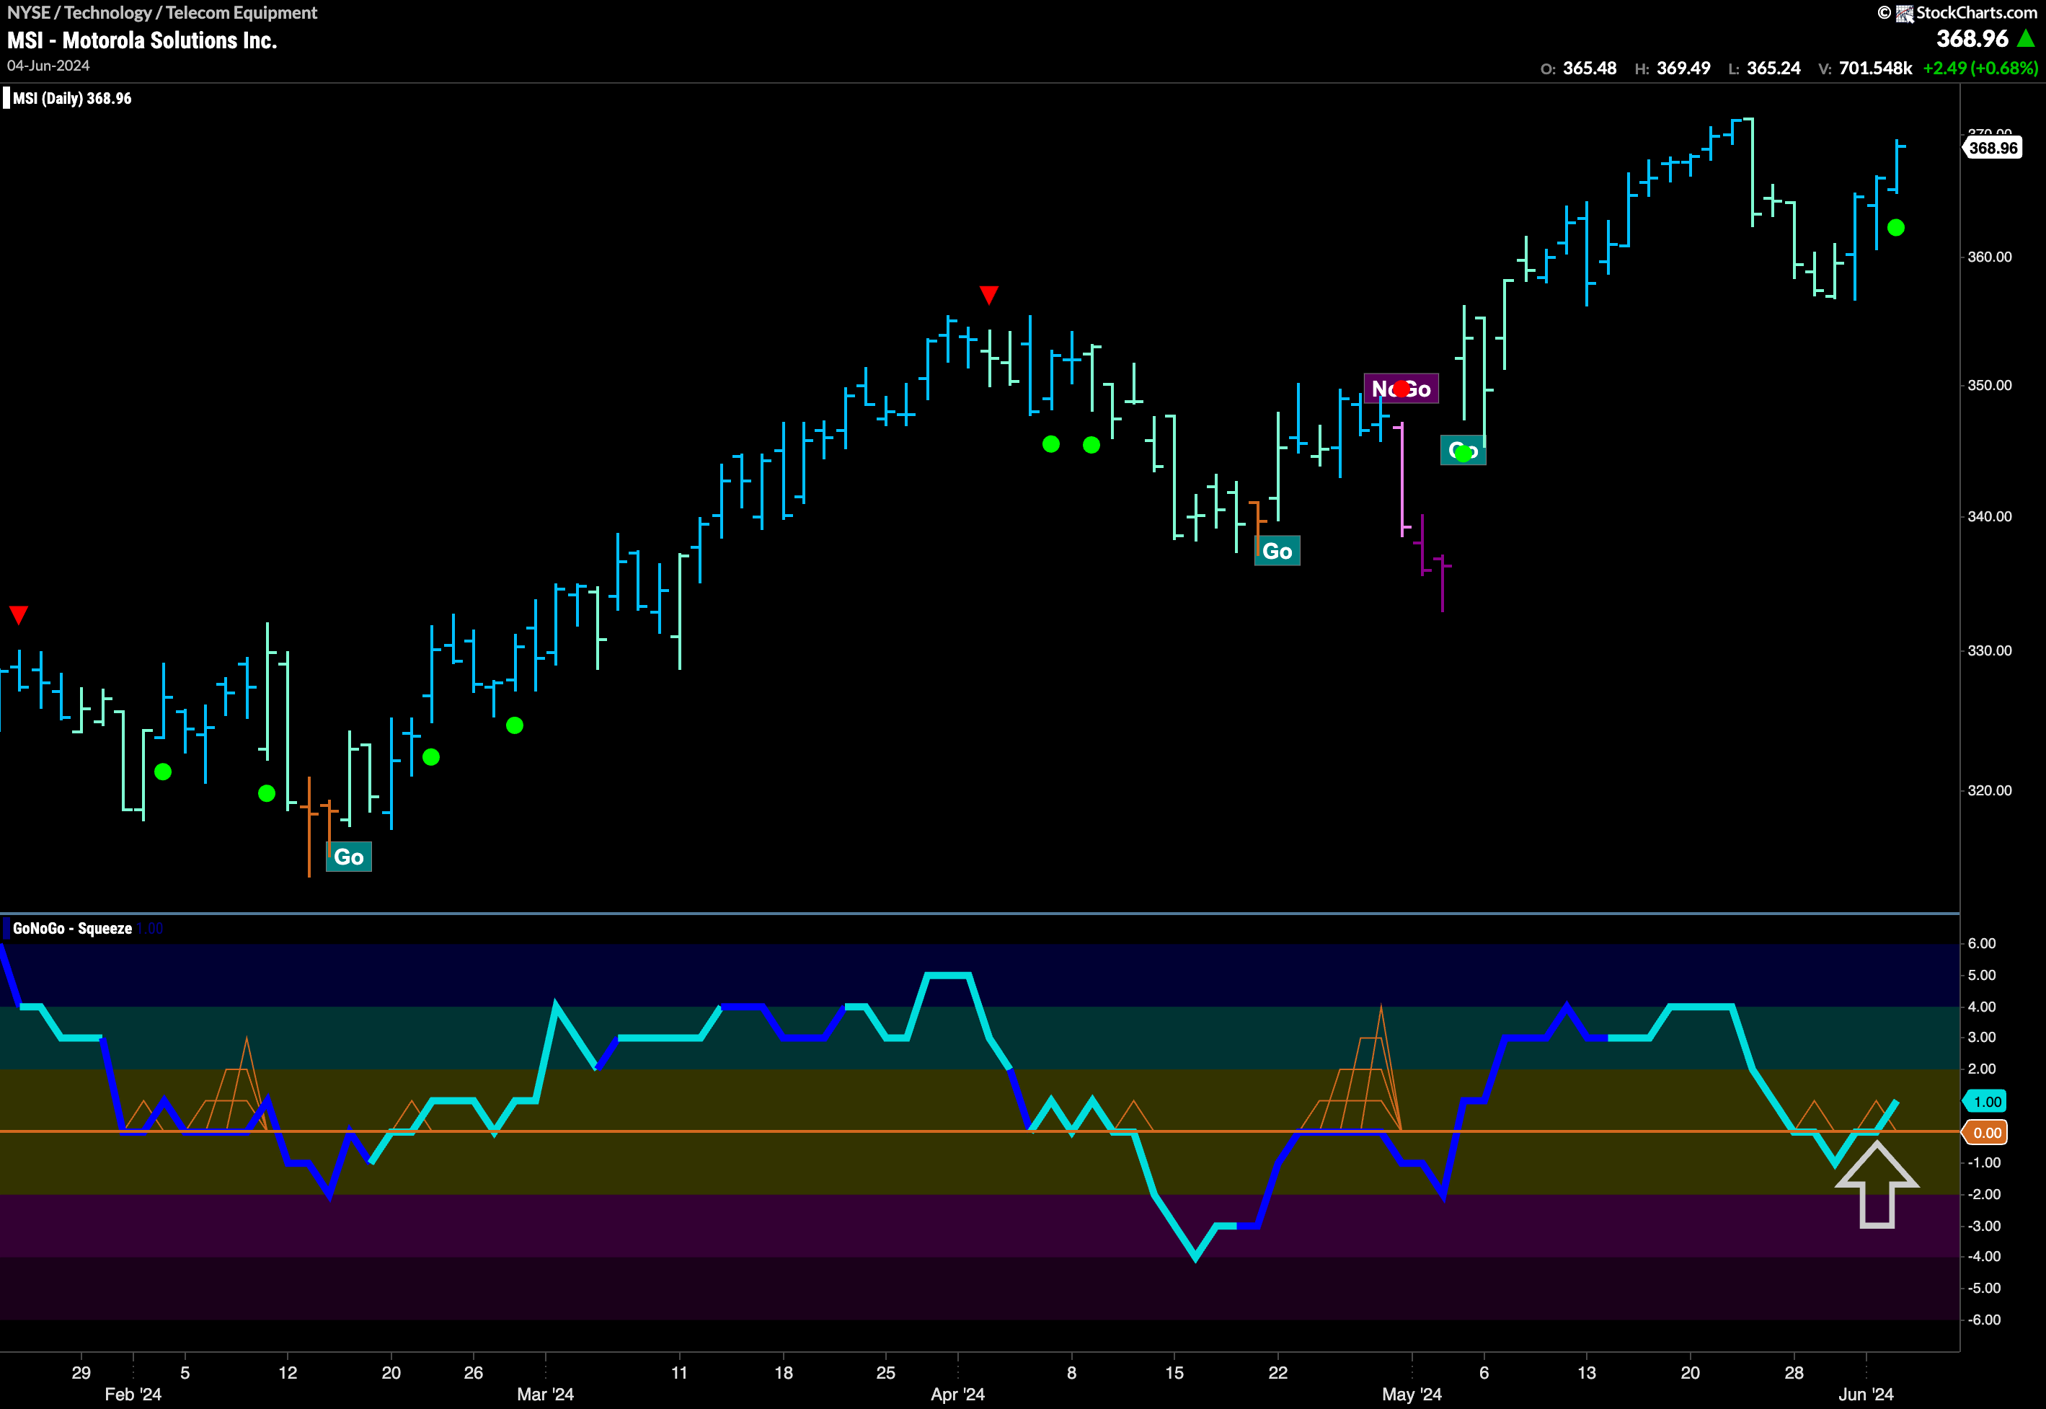Click the 340.00 price axis label
Screen dimensions: 2046x1409
point(1990,516)
